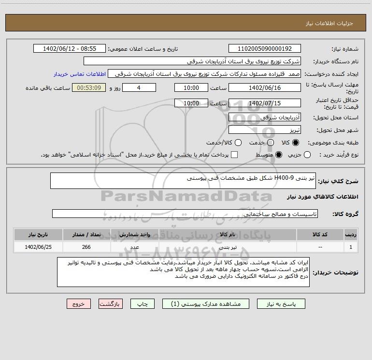The height and width of the screenshot is (360, 372).
Task: Select the جزیی purchase type radio
Action: (307, 155)
